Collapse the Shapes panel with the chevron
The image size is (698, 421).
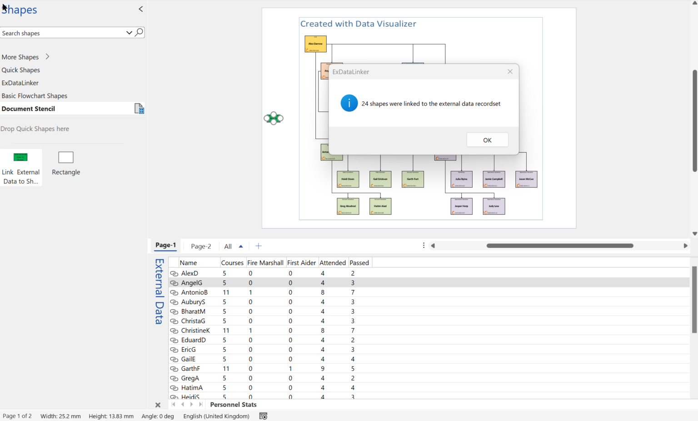pos(140,9)
